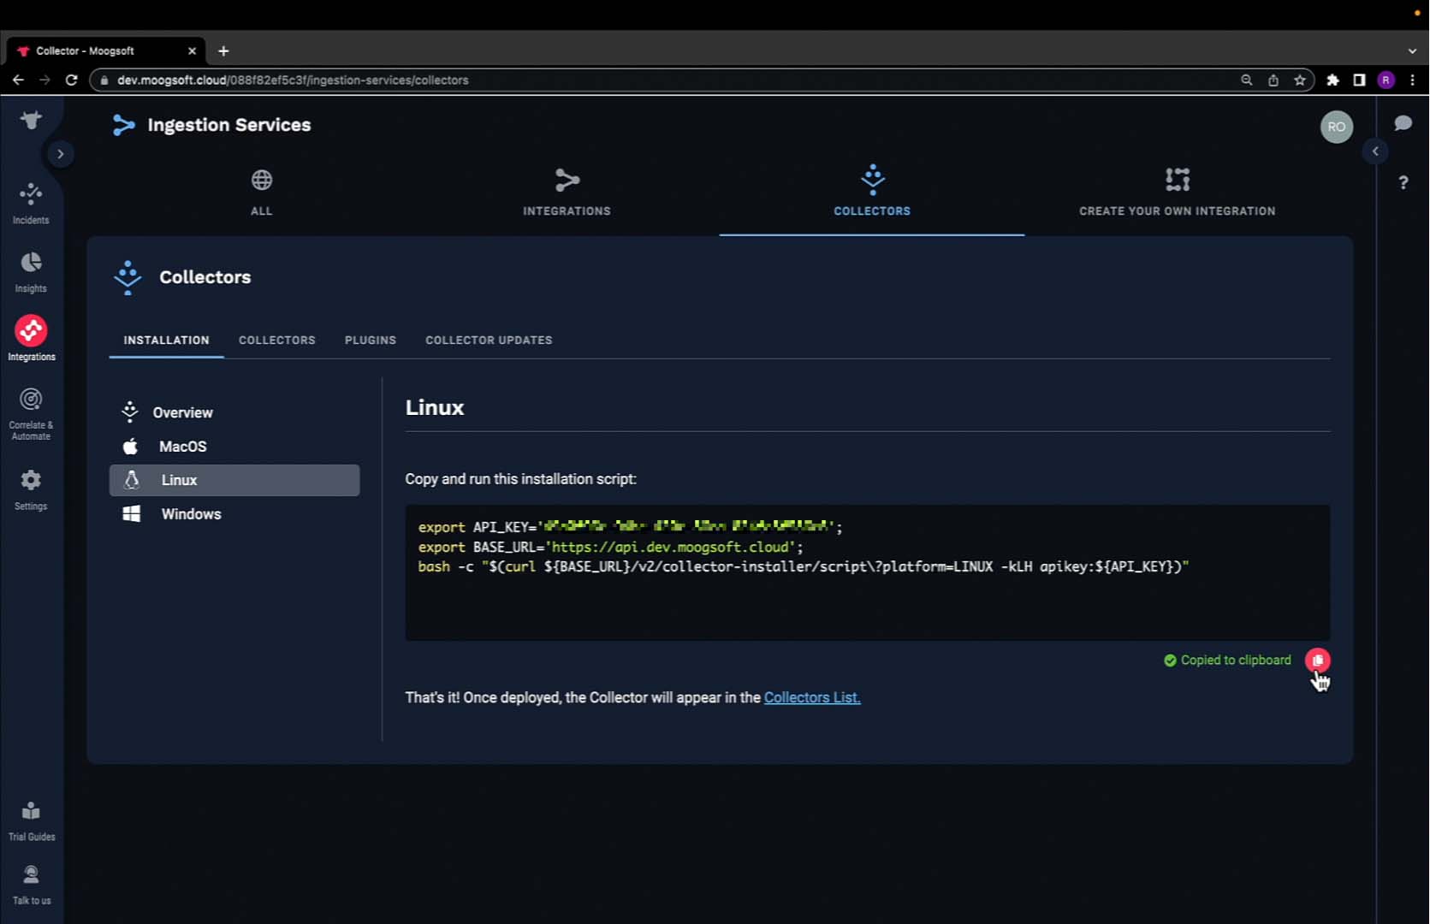Open Incidents in the sidebar
Image resolution: width=1430 pixels, height=924 pixels.
pyautogui.click(x=31, y=204)
